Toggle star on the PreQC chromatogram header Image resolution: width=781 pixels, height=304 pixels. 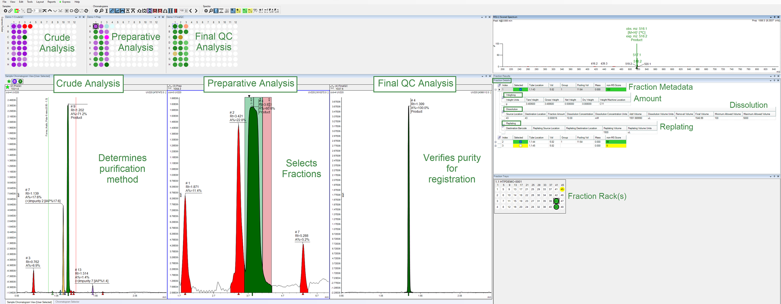[7, 87]
